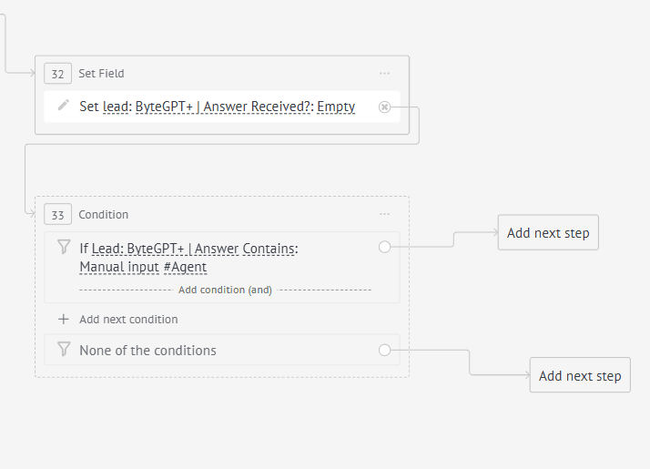
Task: Click the step number 33 badge
Action: (x=57, y=214)
